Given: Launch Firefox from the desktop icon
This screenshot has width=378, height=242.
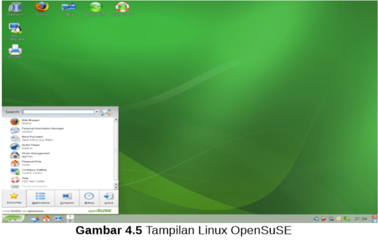Looking at the screenshot, I should click(x=42, y=9).
